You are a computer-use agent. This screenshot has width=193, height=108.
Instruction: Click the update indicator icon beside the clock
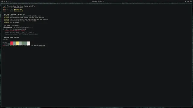(x=103, y=1)
